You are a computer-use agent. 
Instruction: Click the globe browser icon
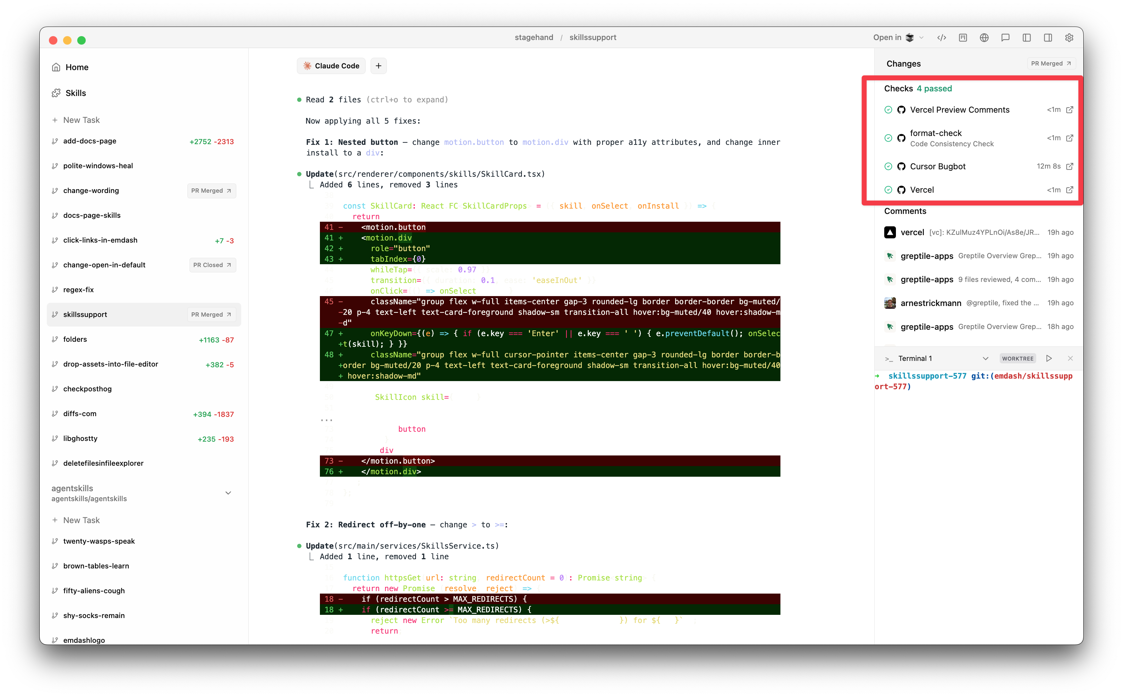click(984, 38)
